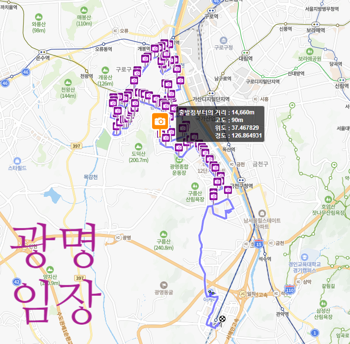The image size is (350, 344).
Task: Click the 광명 IC badge
Action: click(118, 237)
